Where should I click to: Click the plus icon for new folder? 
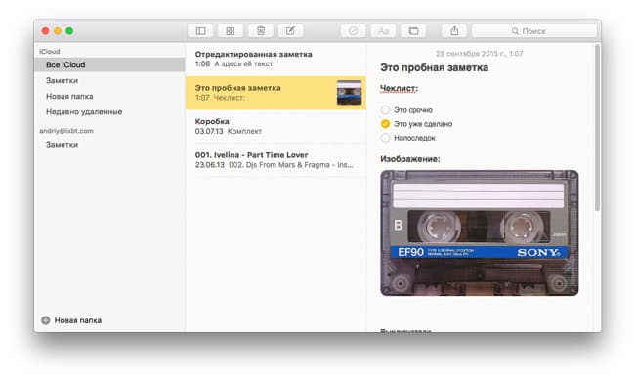pyautogui.click(x=46, y=320)
